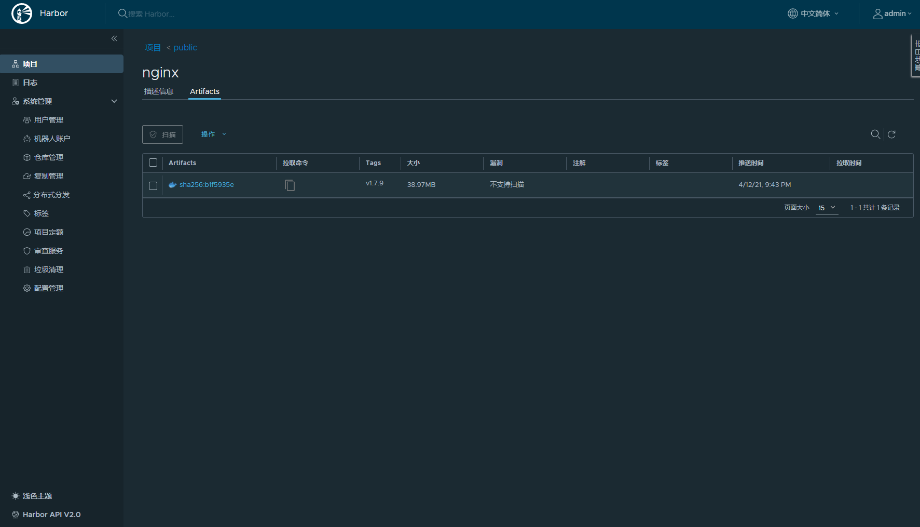920x527 pixels.
Task: Click the globe language icon
Action: (792, 13)
